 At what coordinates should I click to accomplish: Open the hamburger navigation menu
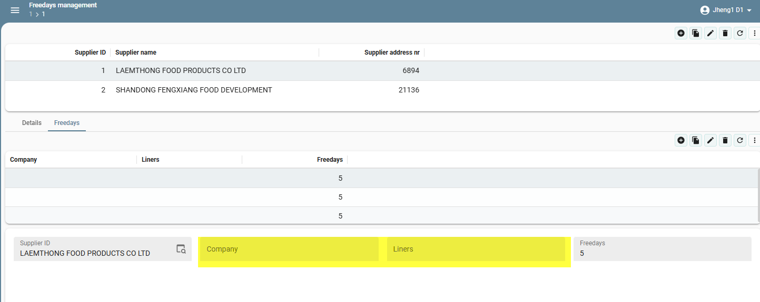coord(15,11)
